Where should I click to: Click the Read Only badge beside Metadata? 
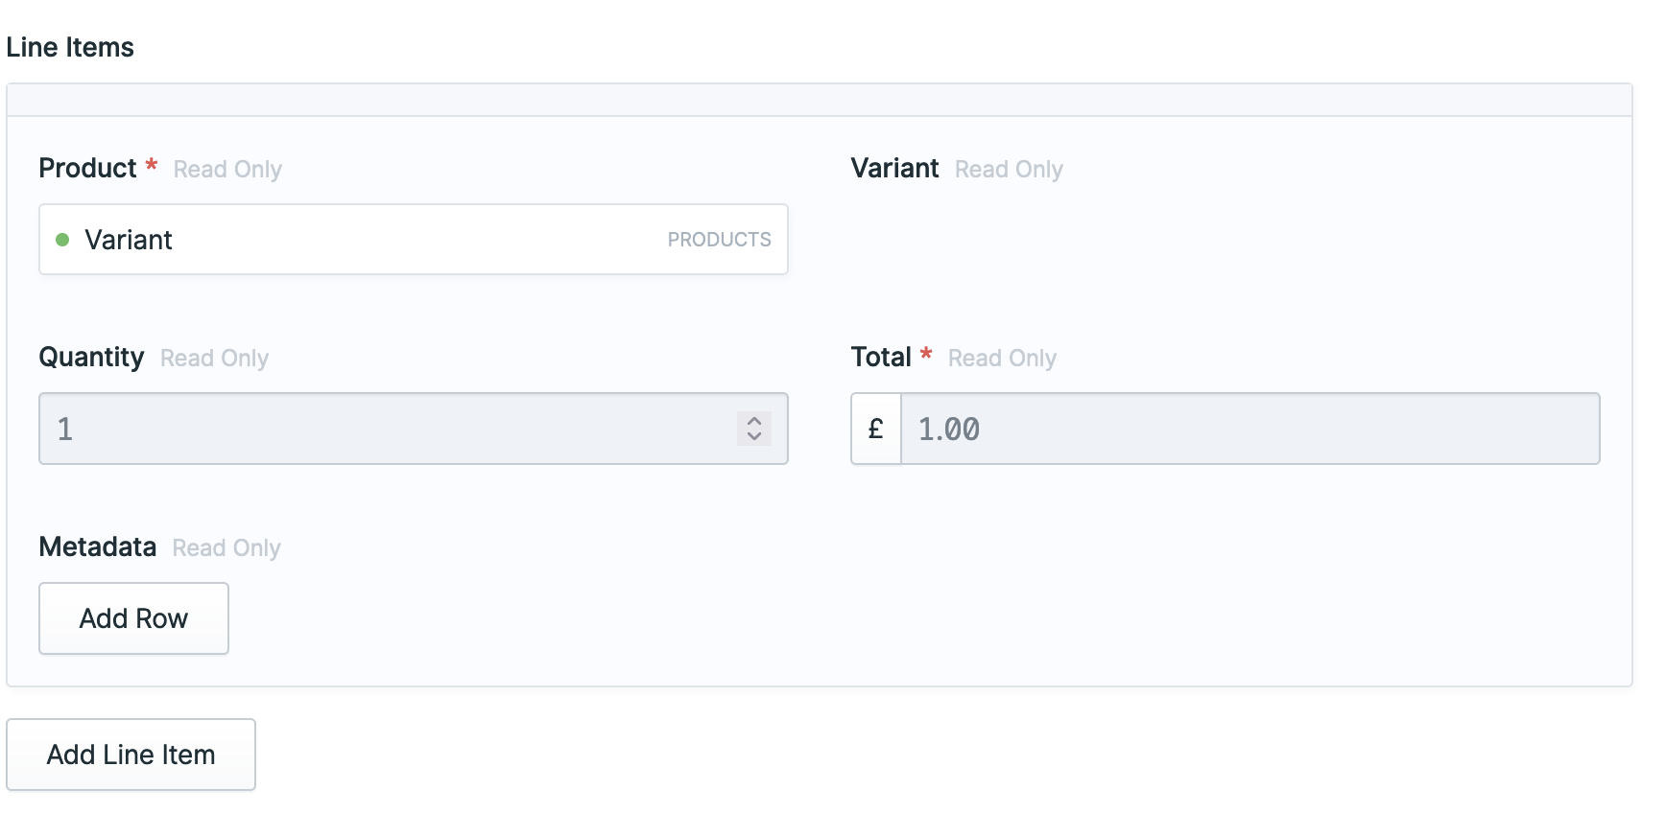coord(226,548)
